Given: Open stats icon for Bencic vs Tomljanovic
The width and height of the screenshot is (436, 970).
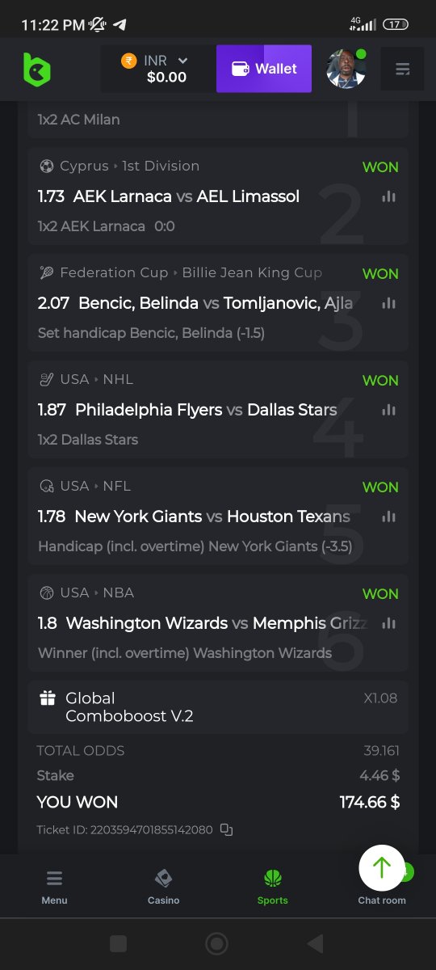Looking at the screenshot, I should 389,303.
